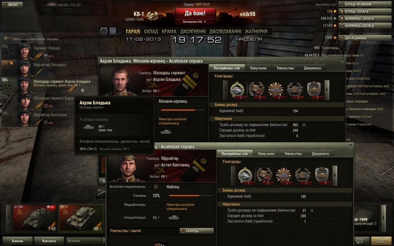Click the last award medal in lower dossier

322,175
